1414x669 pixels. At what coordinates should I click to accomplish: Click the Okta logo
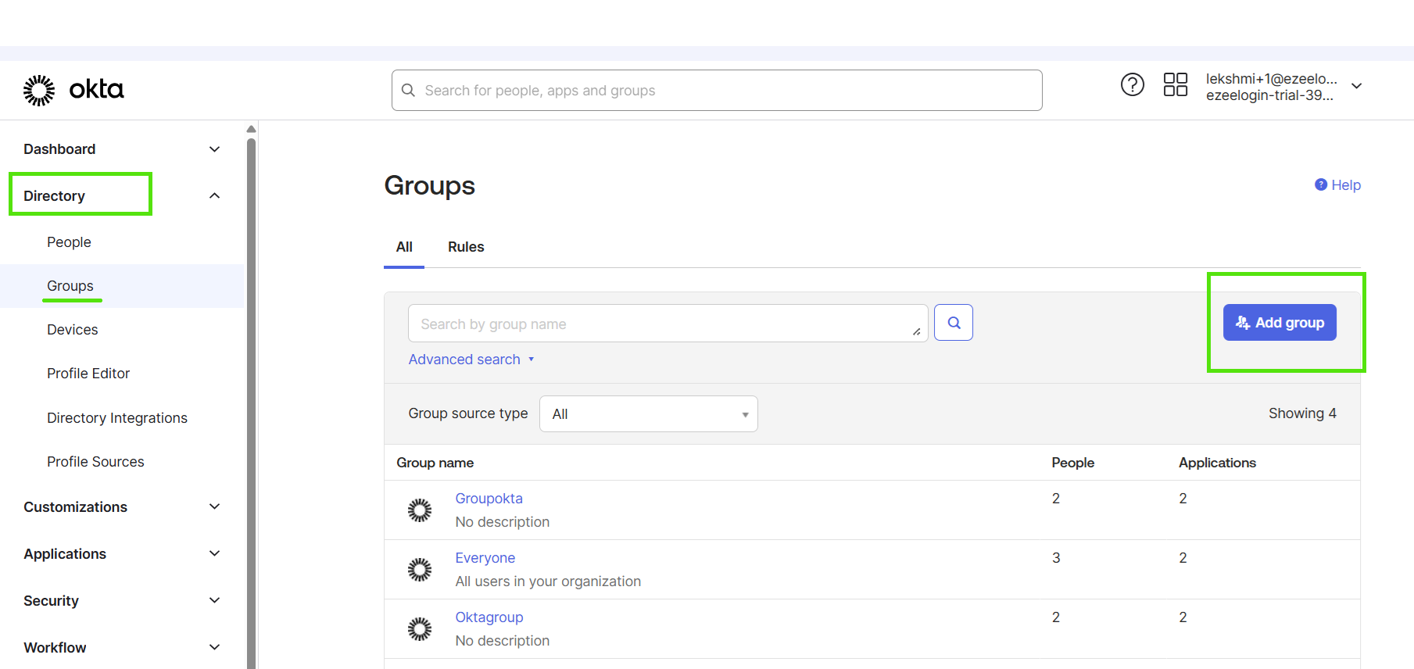[x=73, y=90]
